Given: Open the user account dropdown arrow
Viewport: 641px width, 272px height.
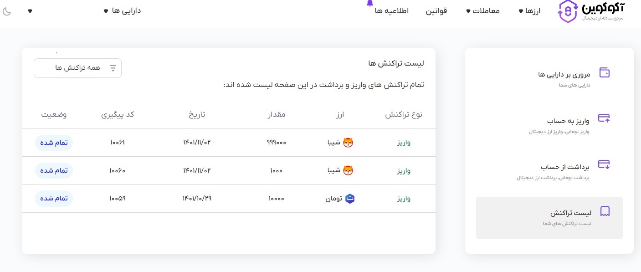Looking at the screenshot, I should click(x=30, y=11).
